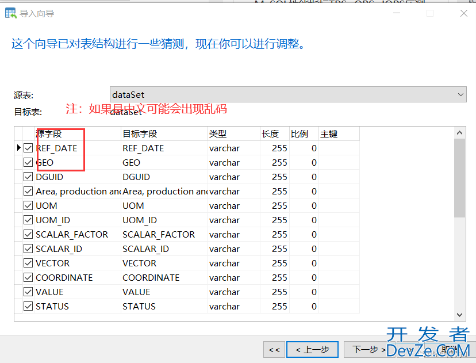Select the VALUE target field cell
This screenshot has height=363, width=476.
(x=164, y=292)
